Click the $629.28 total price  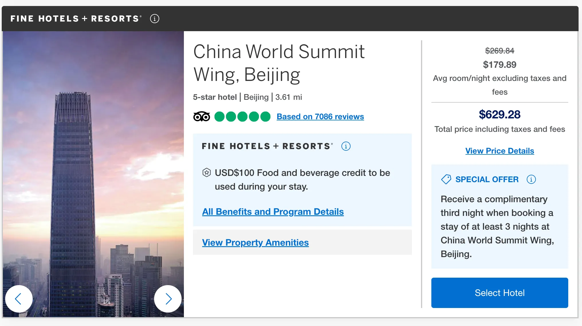[500, 115]
